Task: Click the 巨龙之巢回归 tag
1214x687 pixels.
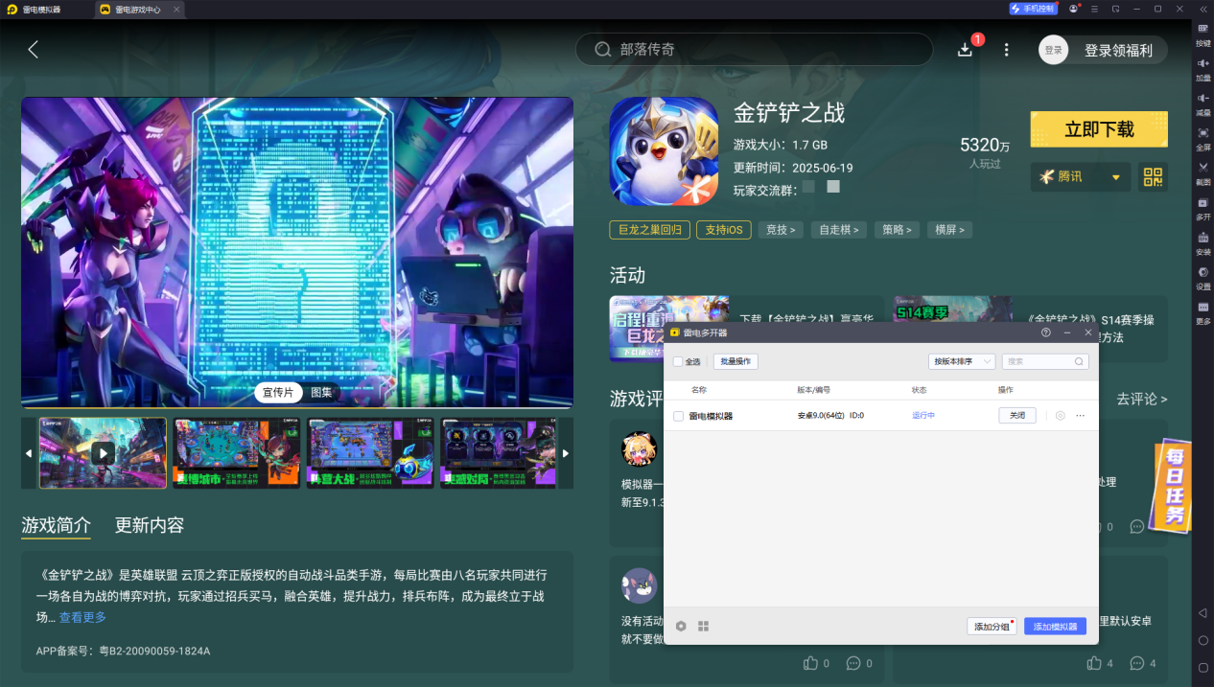Action: (x=649, y=230)
